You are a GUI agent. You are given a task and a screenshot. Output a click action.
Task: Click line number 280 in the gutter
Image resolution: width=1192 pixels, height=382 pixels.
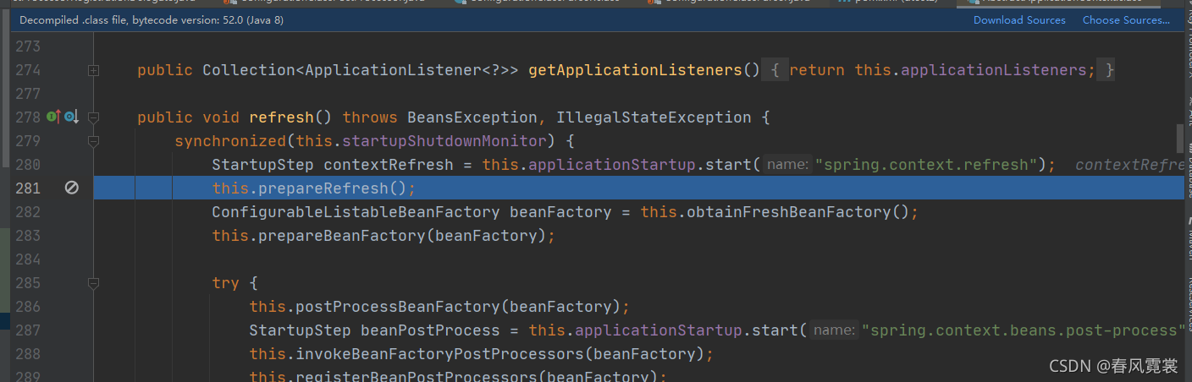coord(28,165)
